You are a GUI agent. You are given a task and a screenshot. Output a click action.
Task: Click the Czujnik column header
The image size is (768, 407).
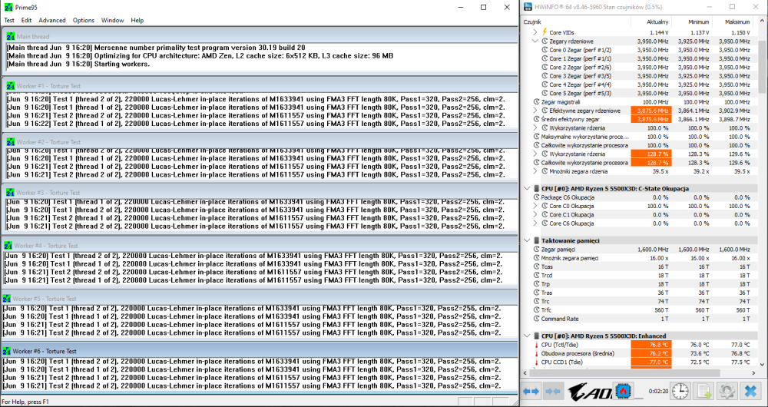coord(576,22)
